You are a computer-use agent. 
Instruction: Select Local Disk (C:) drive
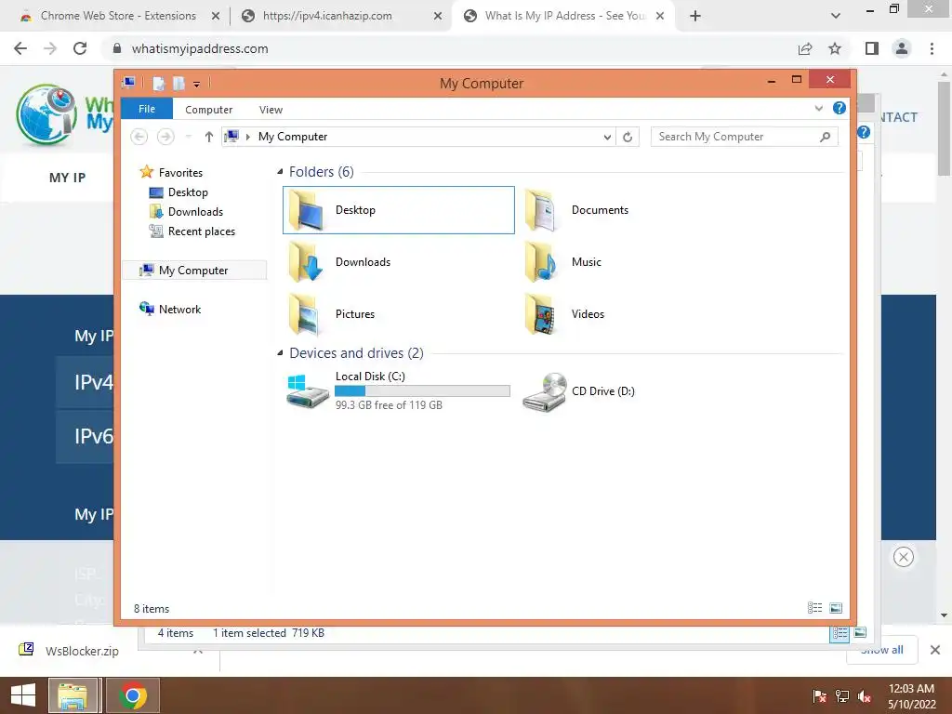click(398, 391)
